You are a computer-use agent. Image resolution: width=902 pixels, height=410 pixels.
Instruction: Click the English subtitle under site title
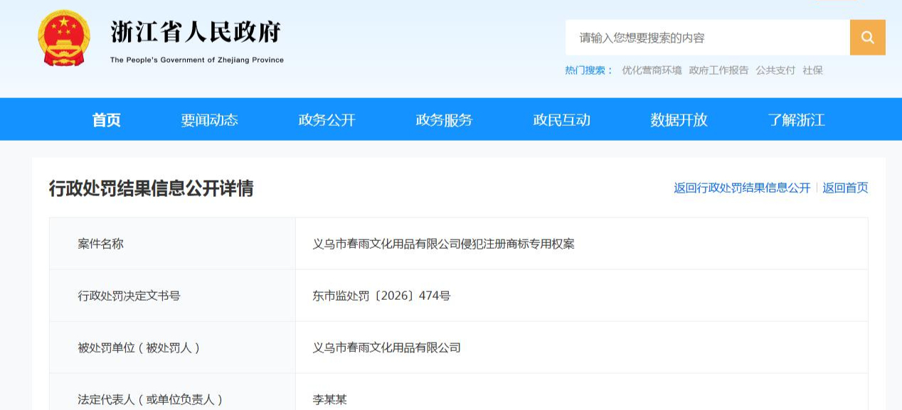pyautogui.click(x=197, y=60)
